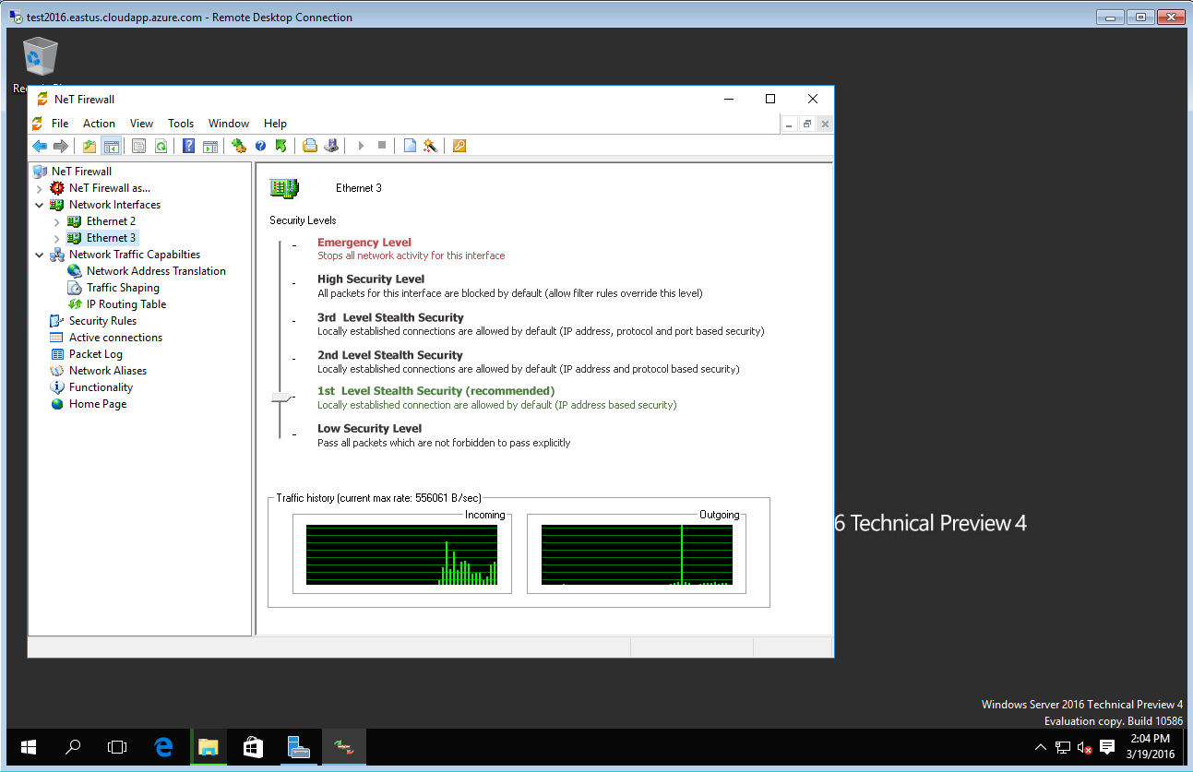Click the muted volume icon in tray
Screen dimensions: 1193x772
(1085, 747)
